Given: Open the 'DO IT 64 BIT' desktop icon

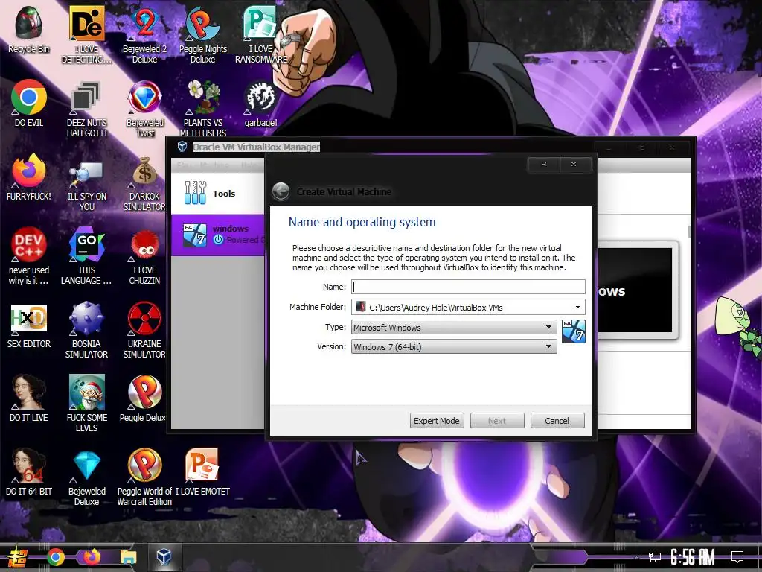Looking at the screenshot, I should pos(29,472).
